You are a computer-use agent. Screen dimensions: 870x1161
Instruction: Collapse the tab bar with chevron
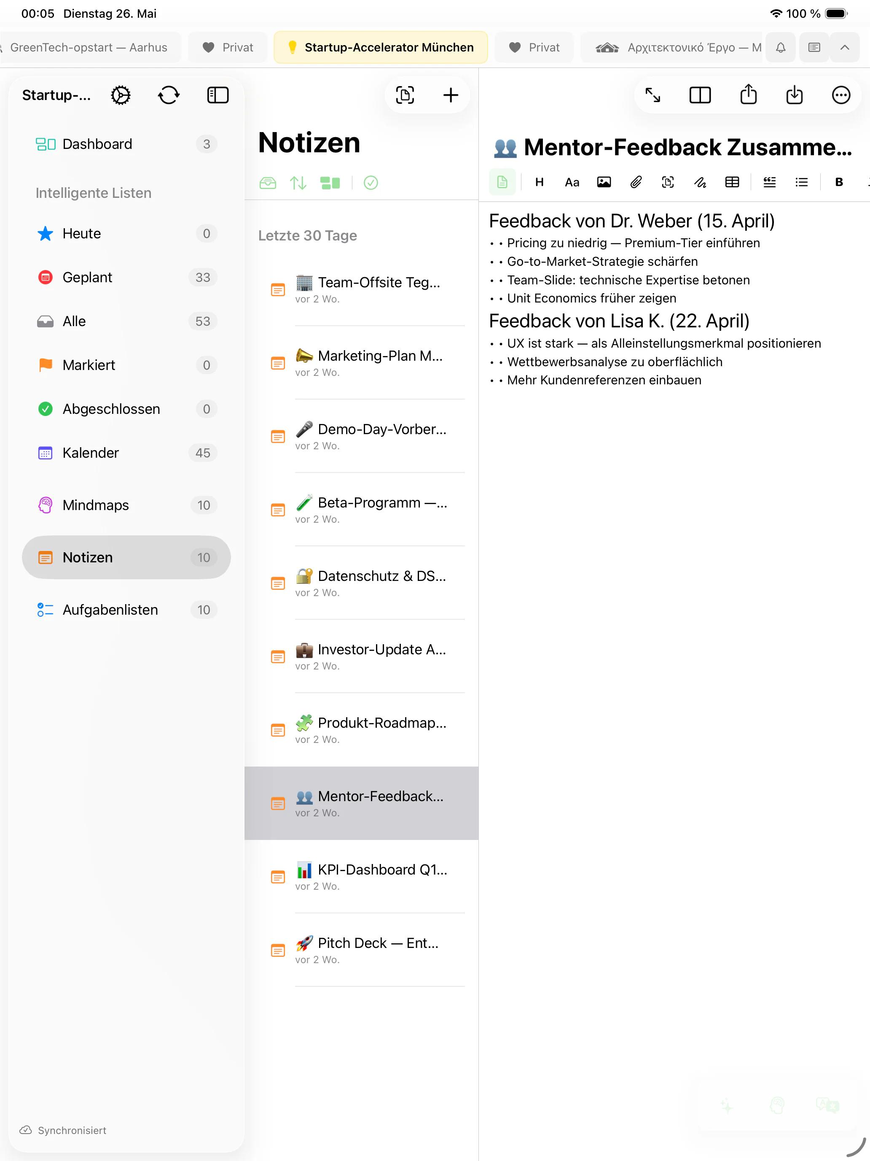coord(844,48)
